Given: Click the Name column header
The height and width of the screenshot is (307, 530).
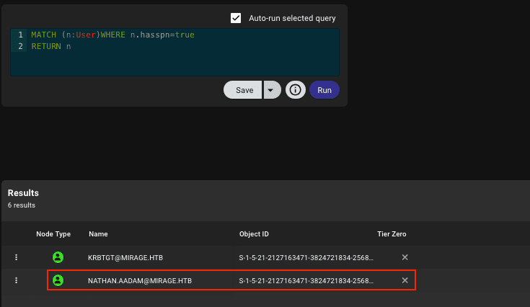Looking at the screenshot, I should [98, 234].
